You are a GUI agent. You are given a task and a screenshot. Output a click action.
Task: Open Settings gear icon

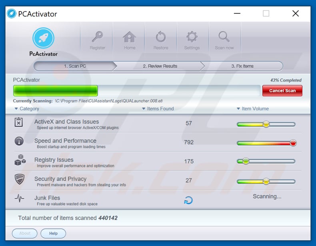pyautogui.click(x=192, y=37)
